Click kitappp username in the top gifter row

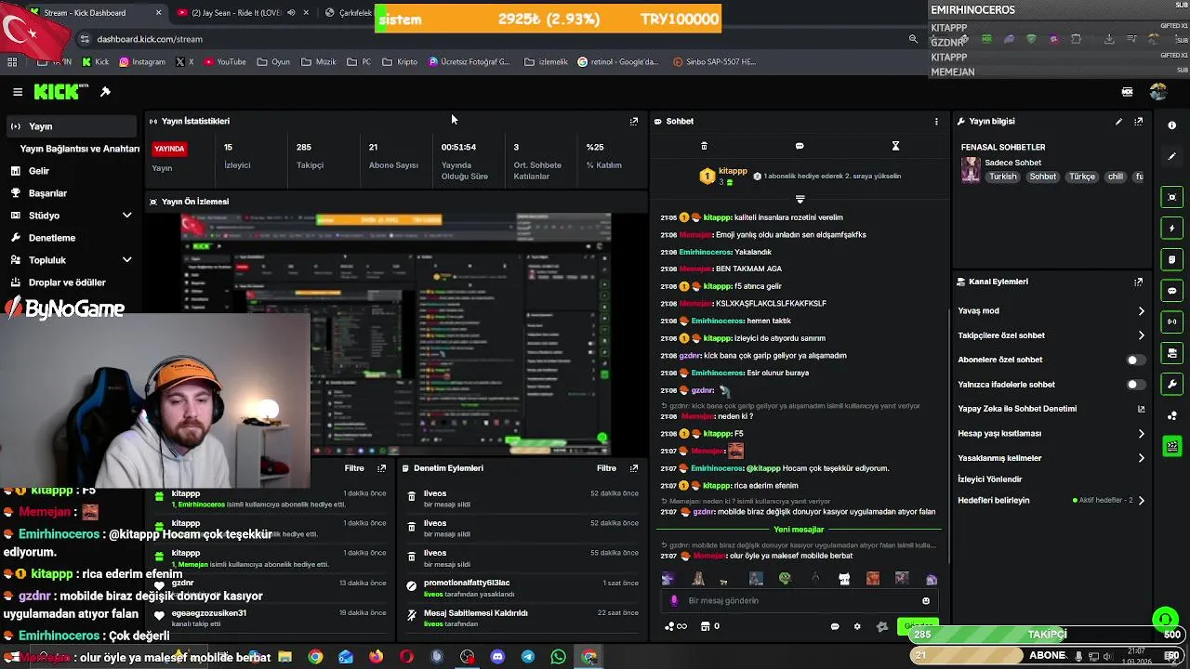click(x=733, y=171)
